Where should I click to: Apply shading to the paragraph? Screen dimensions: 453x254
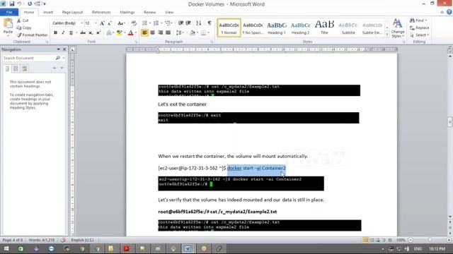pos(193,32)
